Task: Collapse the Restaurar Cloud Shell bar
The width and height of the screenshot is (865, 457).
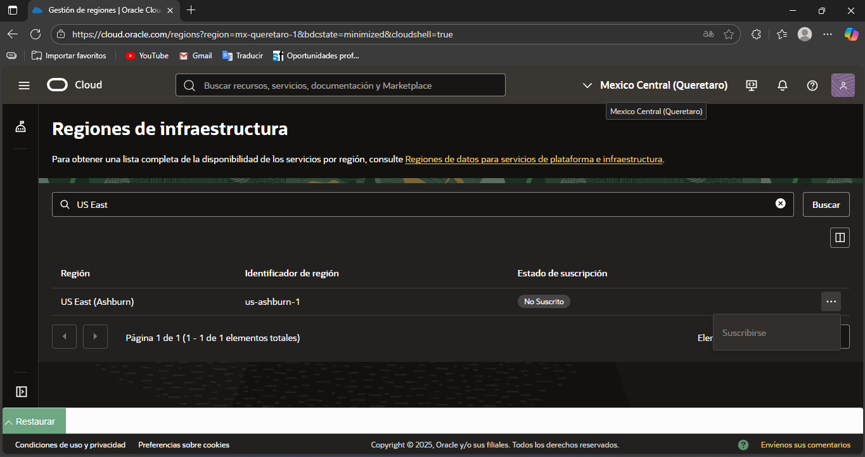Action: [x=34, y=421]
